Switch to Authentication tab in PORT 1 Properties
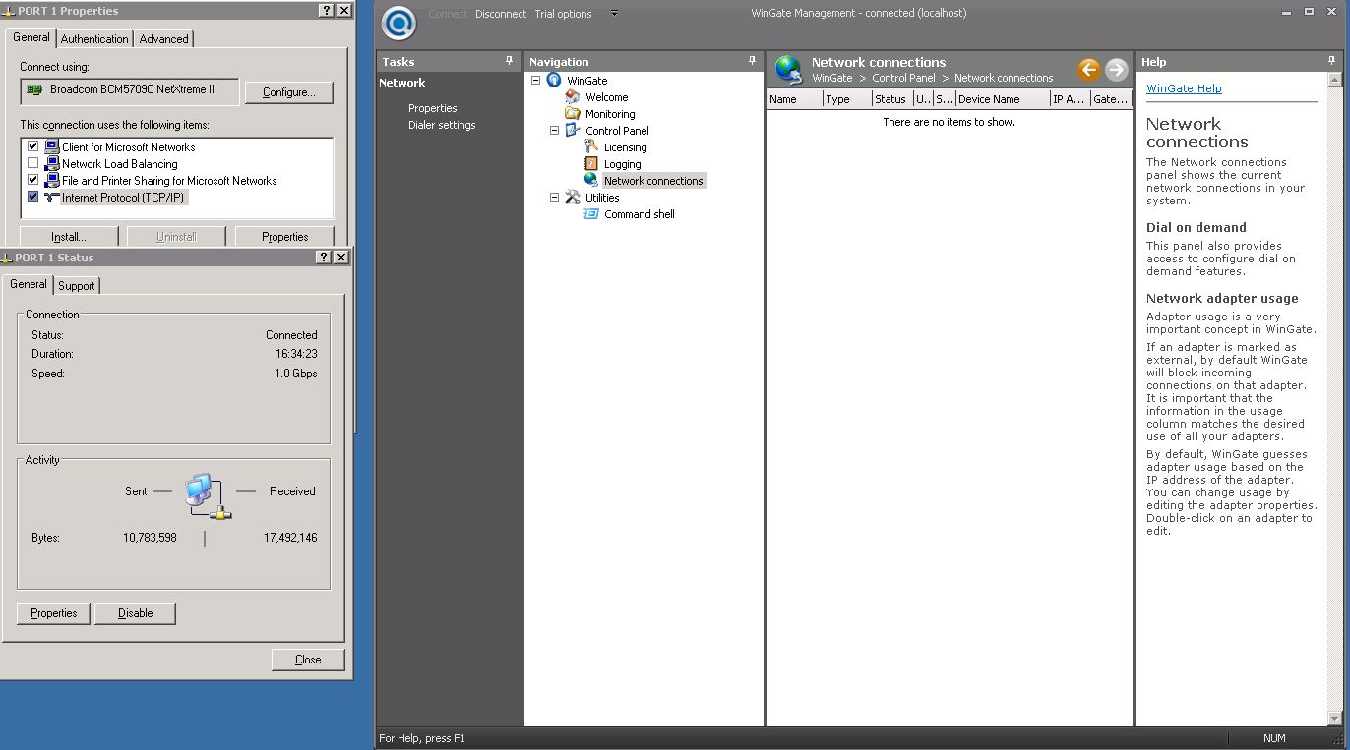Screen dimensions: 1350x750 94,39
